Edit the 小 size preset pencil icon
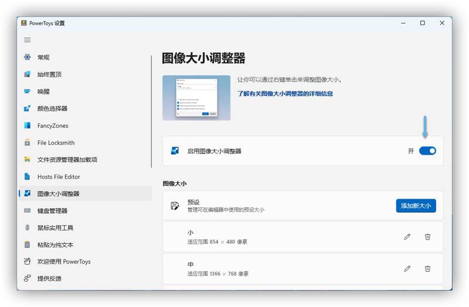This screenshot has width=469, height=307. 407,237
